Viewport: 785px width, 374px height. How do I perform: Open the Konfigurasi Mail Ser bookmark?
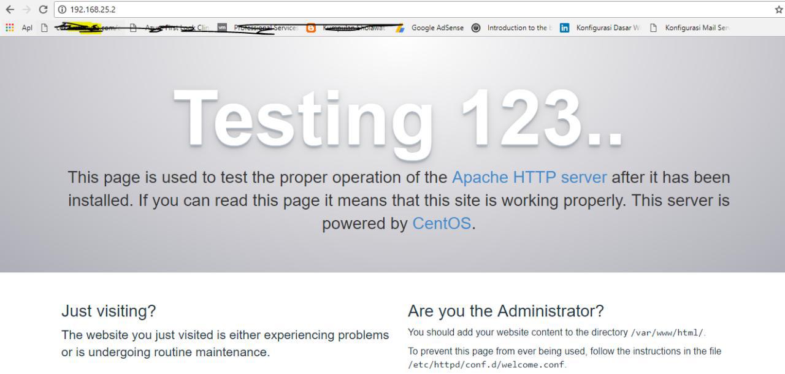690,28
